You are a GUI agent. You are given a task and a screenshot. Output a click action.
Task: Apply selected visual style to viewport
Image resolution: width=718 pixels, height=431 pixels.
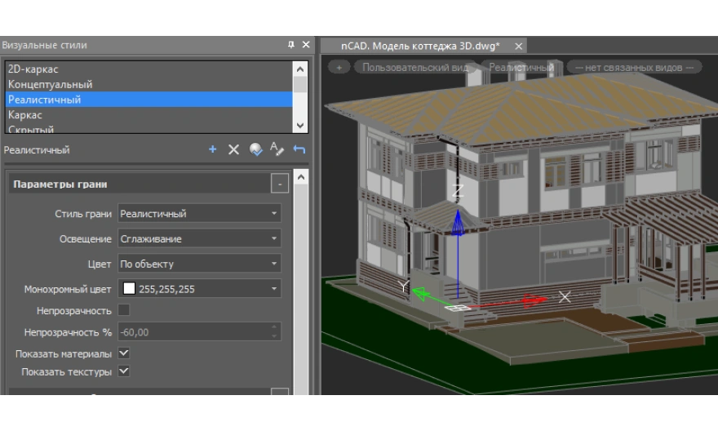click(x=255, y=149)
